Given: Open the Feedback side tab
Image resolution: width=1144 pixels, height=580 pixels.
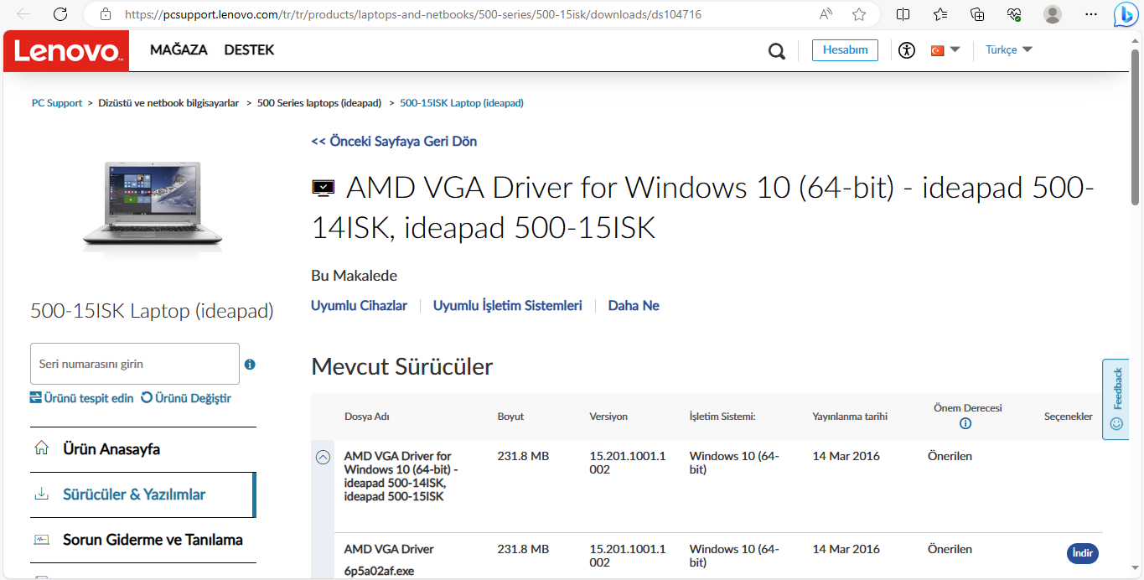Looking at the screenshot, I should (1116, 400).
